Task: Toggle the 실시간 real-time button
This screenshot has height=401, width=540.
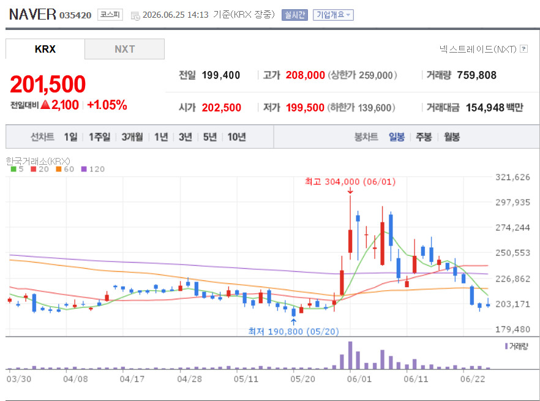Action: (x=294, y=15)
